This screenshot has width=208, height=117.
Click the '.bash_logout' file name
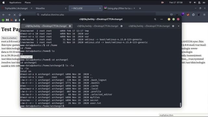point(98,80)
